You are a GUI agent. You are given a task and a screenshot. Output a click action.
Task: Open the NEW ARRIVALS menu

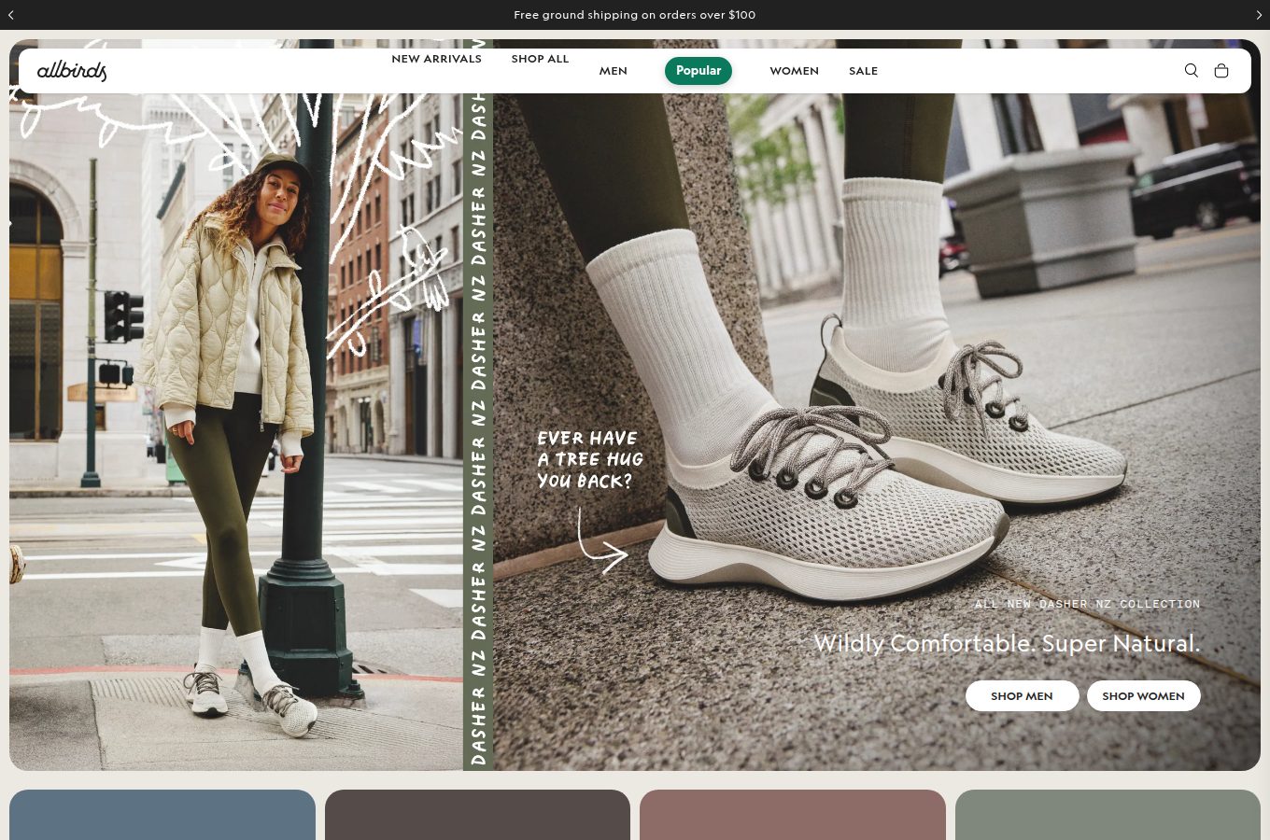436,59
